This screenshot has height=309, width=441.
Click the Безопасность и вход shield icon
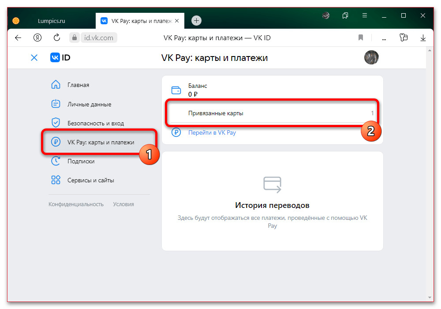pos(56,123)
